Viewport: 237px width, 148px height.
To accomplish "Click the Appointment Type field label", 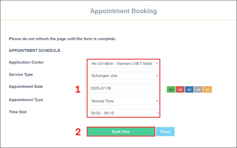I will pos(26,100).
